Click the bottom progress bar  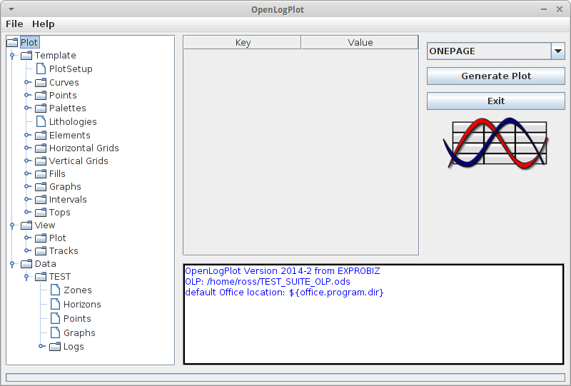(x=285, y=377)
